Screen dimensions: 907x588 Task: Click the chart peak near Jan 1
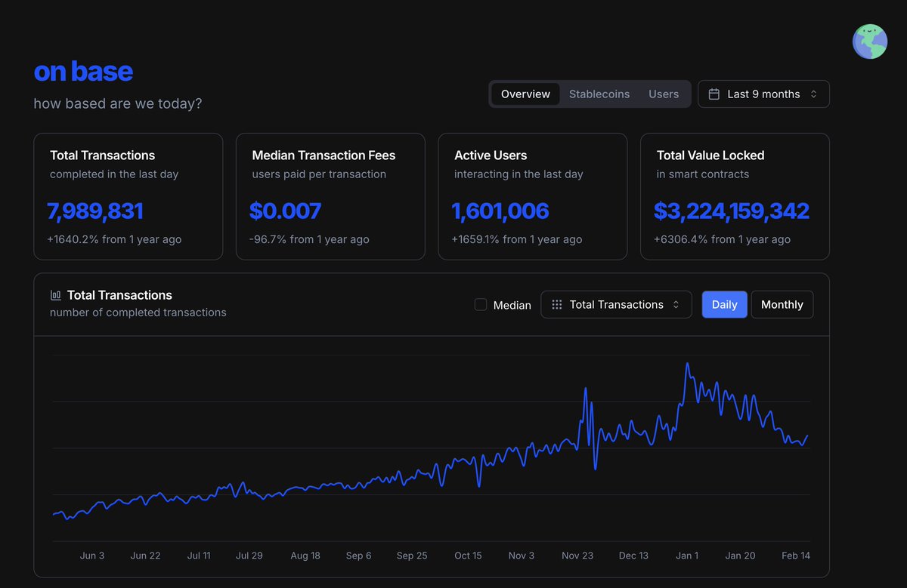click(687, 364)
